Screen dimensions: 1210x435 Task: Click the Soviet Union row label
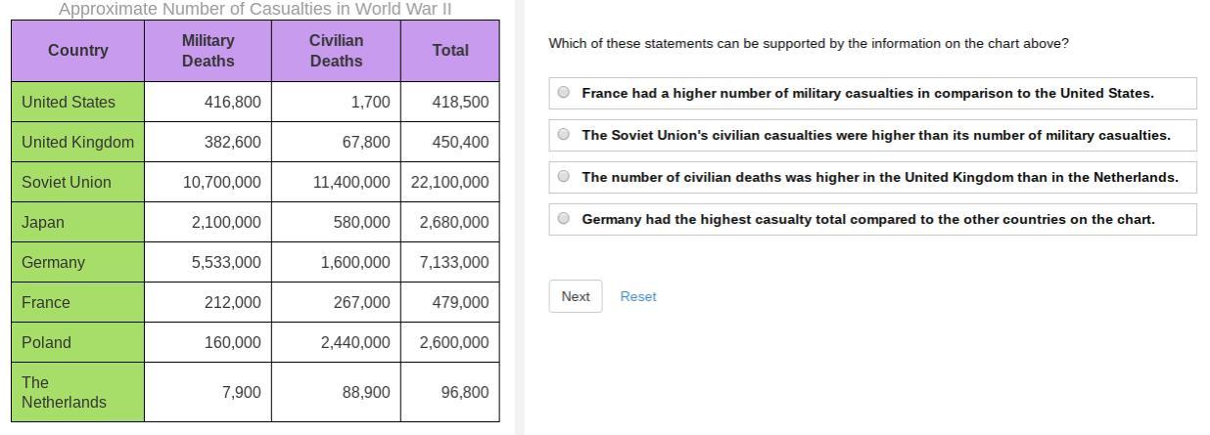point(67,182)
